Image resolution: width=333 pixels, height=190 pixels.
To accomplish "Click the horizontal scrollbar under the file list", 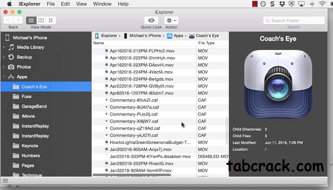I will [132, 175].
